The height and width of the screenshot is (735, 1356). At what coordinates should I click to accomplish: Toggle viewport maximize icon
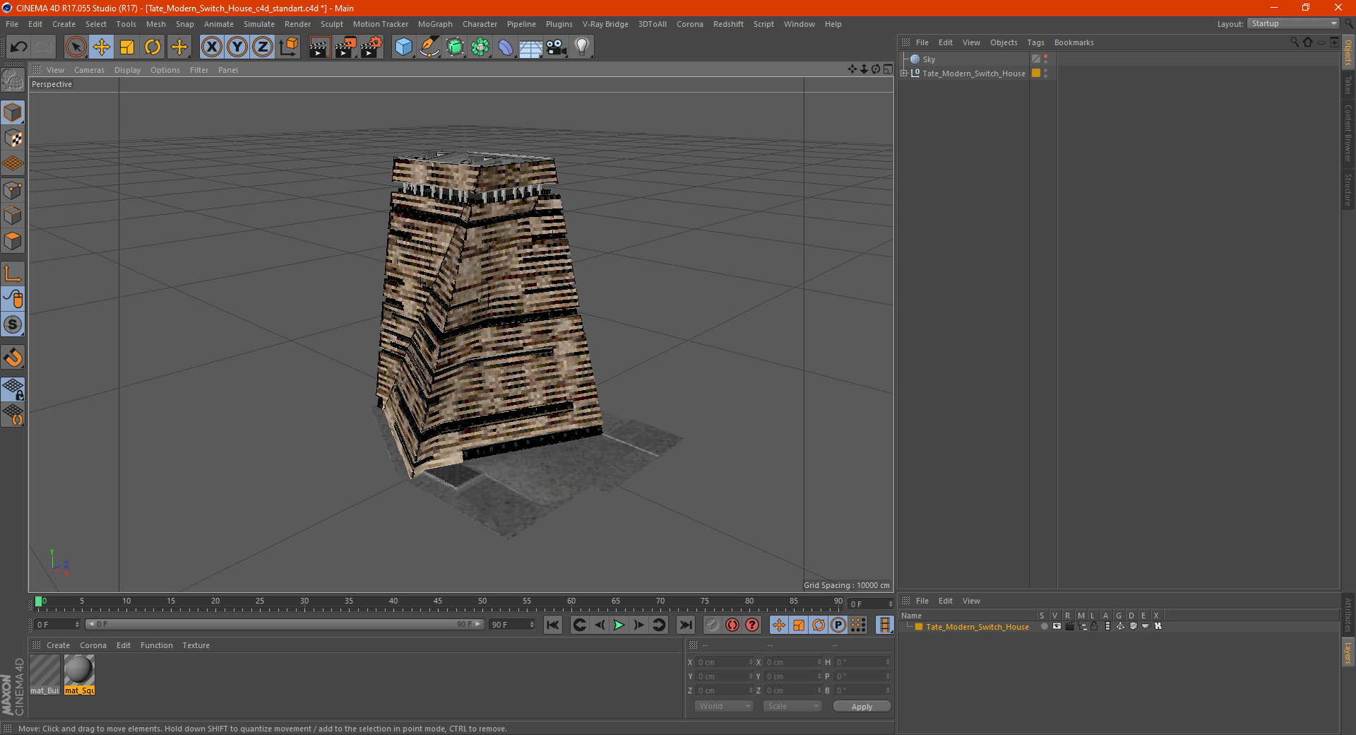[888, 69]
